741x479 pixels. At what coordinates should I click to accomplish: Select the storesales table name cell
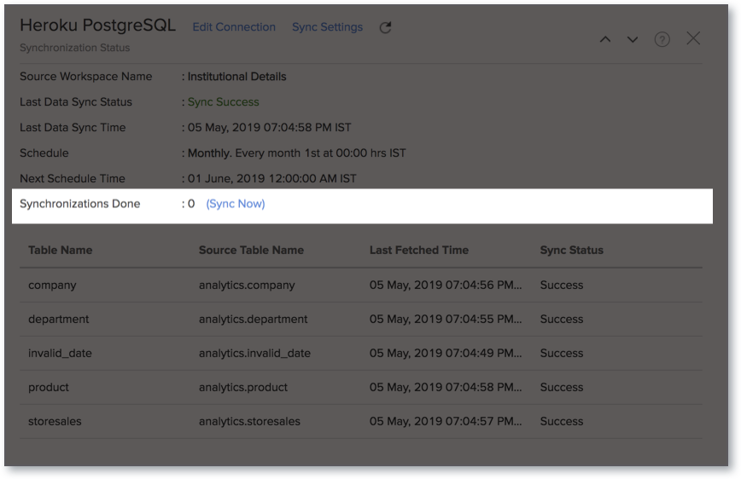[55, 421]
